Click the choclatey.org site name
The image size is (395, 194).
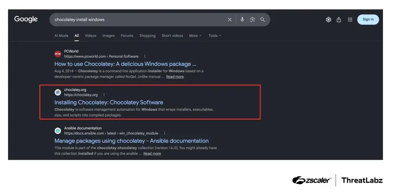coord(75,90)
